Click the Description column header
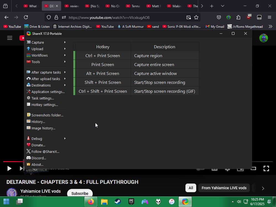The height and width of the screenshot is (207, 276). click(165, 47)
